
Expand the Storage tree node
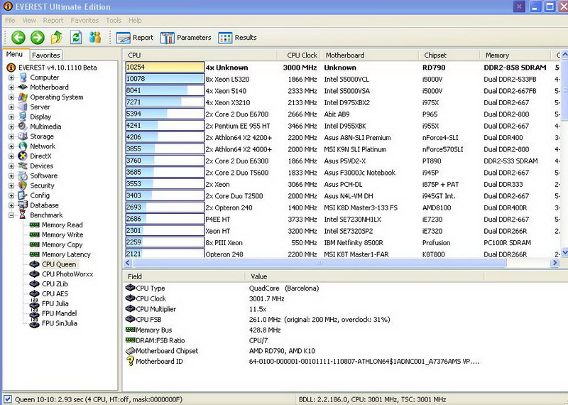(11, 136)
